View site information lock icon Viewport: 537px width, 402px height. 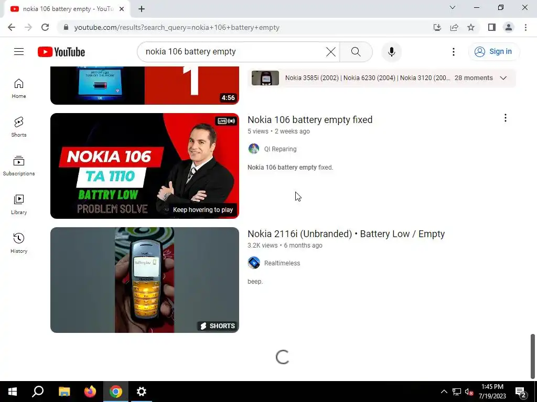click(x=66, y=27)
